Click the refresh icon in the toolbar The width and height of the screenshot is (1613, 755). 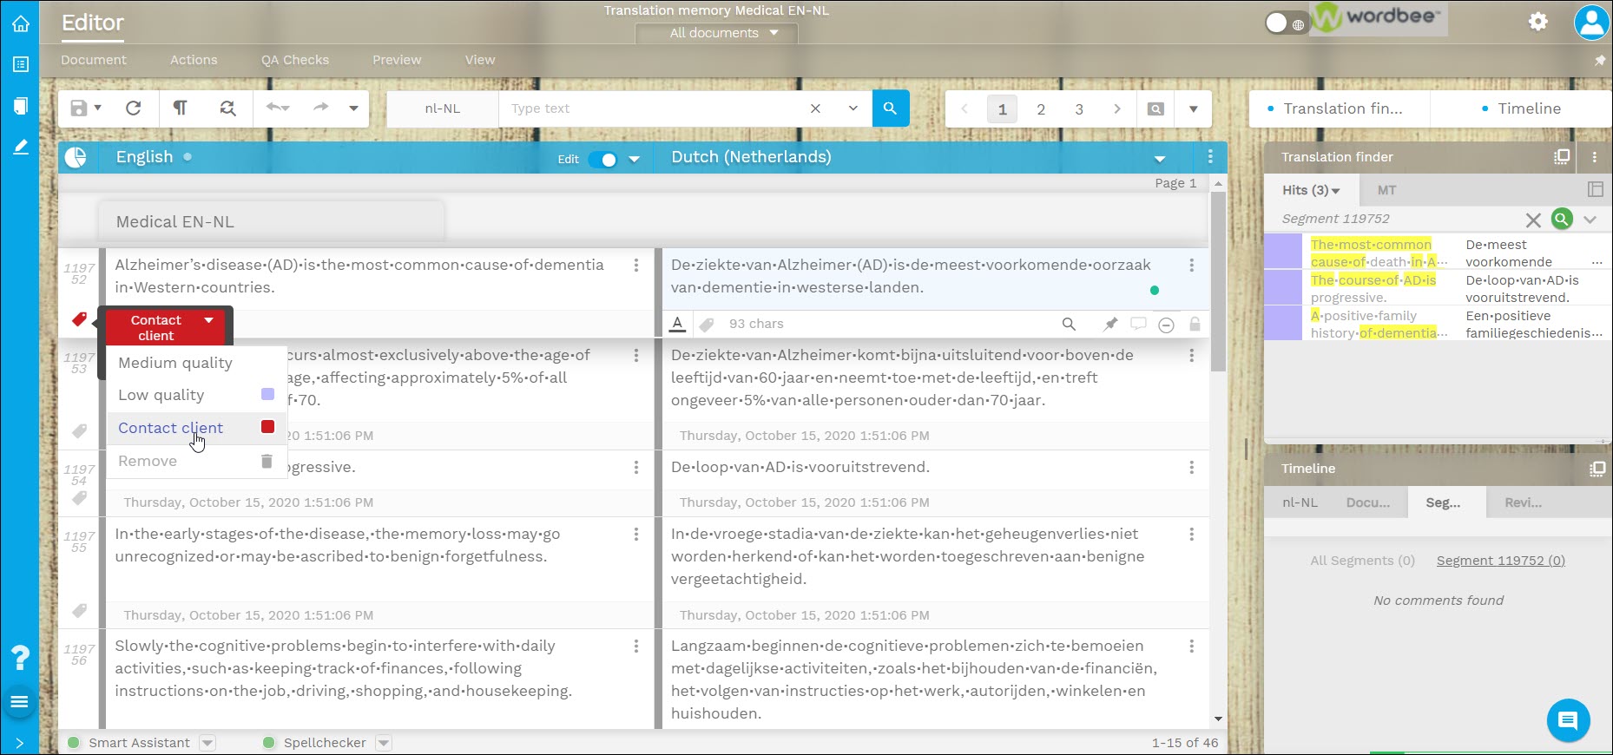[133, 108]
